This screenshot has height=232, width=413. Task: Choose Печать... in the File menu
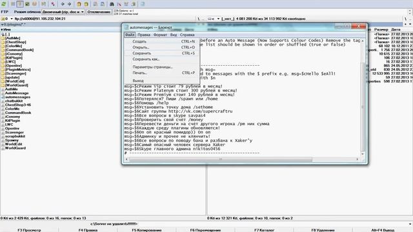pos(162,73)
